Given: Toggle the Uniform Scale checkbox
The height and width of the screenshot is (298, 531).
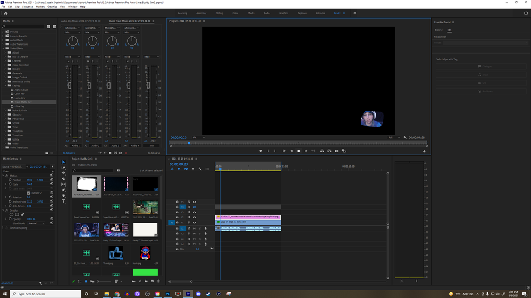Looking at the screenshot, I should point(29,193).
